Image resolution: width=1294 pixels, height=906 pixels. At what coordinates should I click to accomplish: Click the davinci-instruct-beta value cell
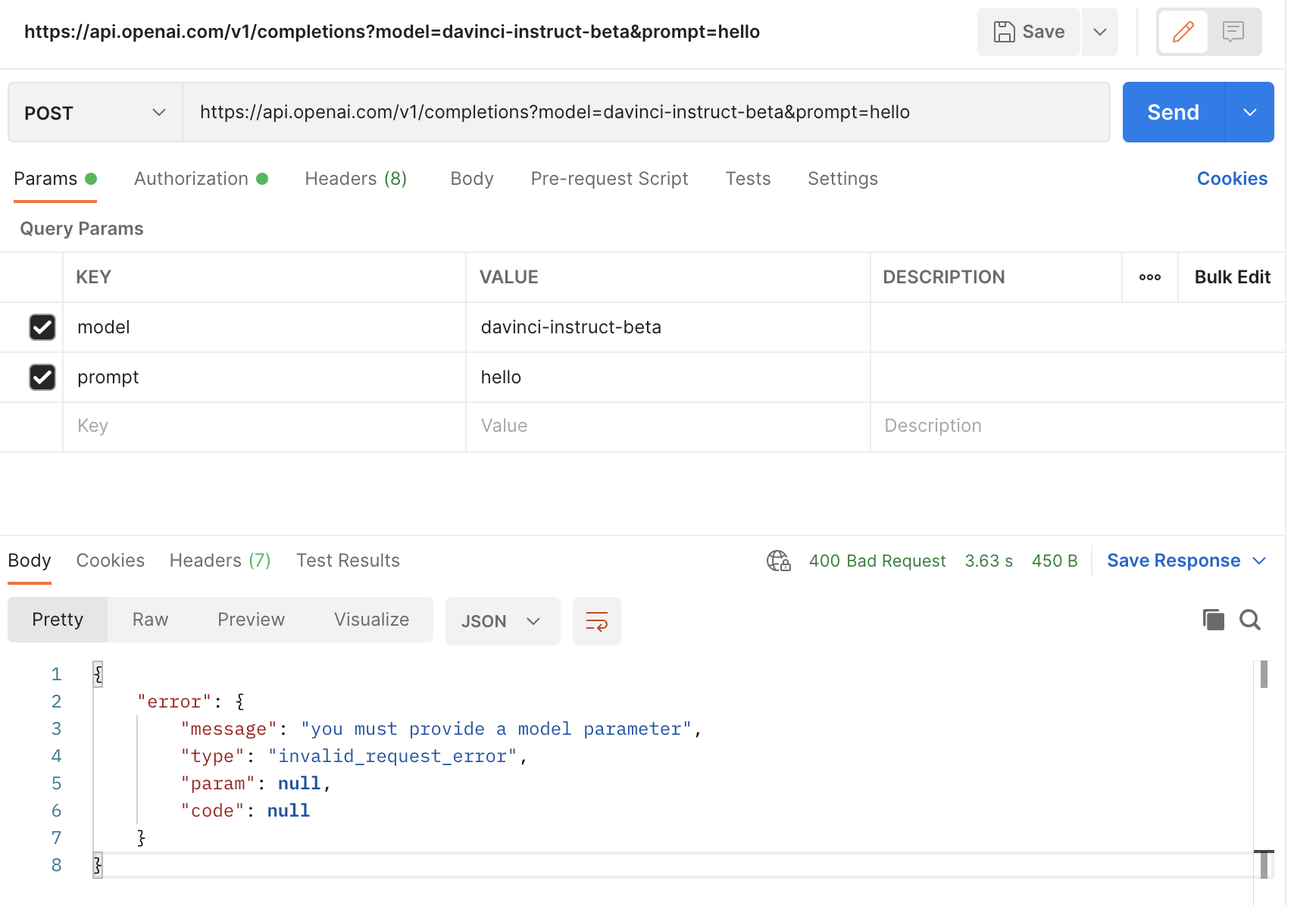[667, 327]
